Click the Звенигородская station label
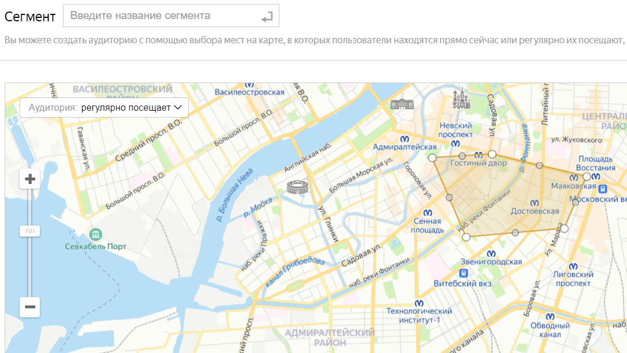Viewport: 627px width, 353px height. point(491,262)
